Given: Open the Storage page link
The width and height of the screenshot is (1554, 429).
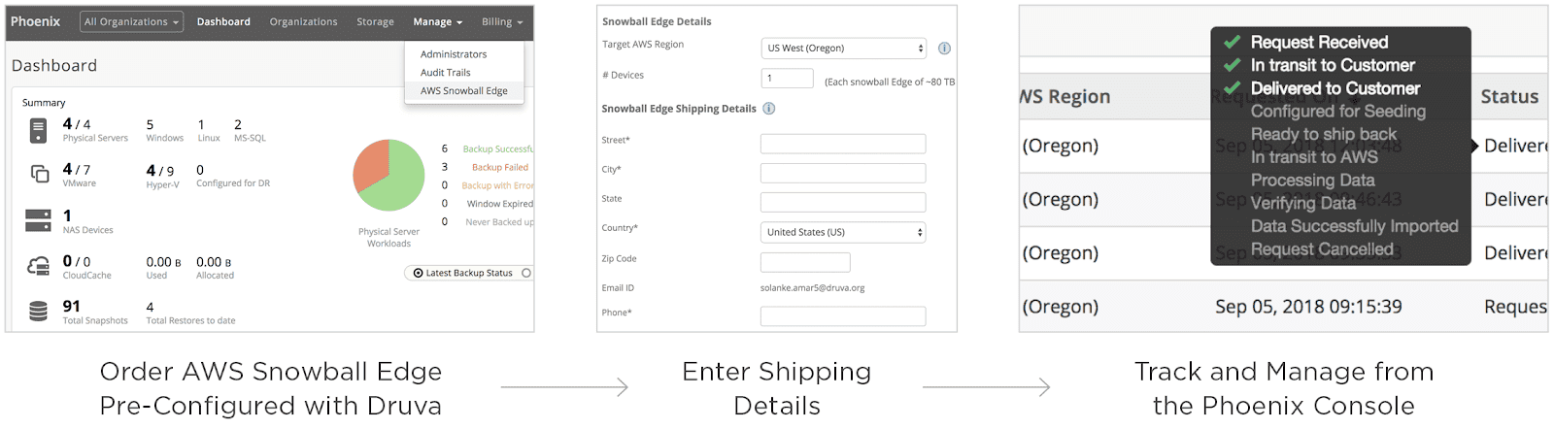Looking at the screenshot, I should click(375, 22).
